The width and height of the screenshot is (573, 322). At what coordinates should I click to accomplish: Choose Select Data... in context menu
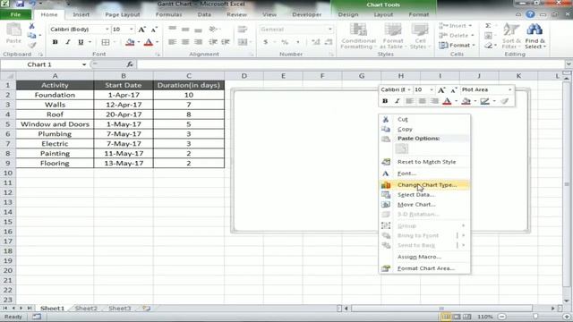click(x=424, y=195)
